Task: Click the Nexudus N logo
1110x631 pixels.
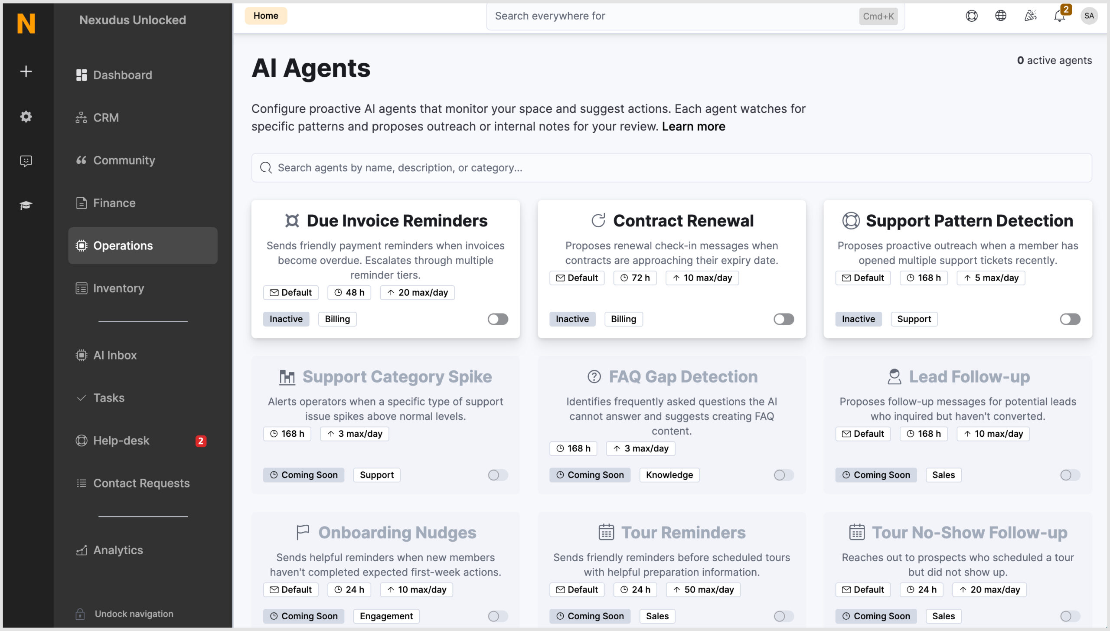Action: pos(26,23)
